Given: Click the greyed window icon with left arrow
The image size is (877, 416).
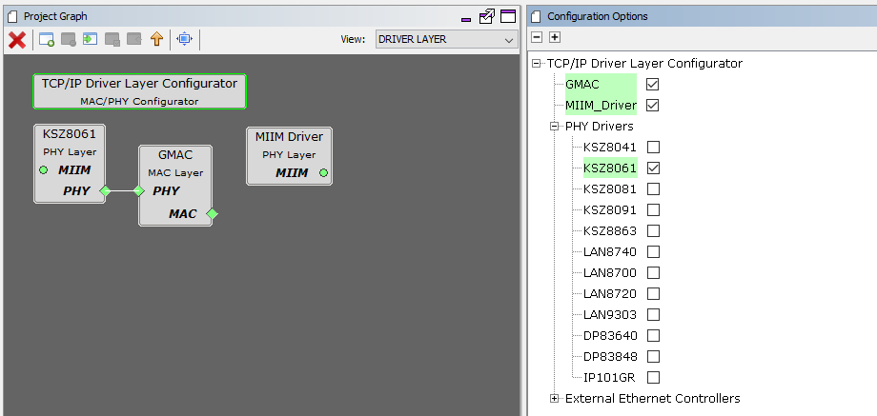Looking at the screenshot, I should (134, 39).
